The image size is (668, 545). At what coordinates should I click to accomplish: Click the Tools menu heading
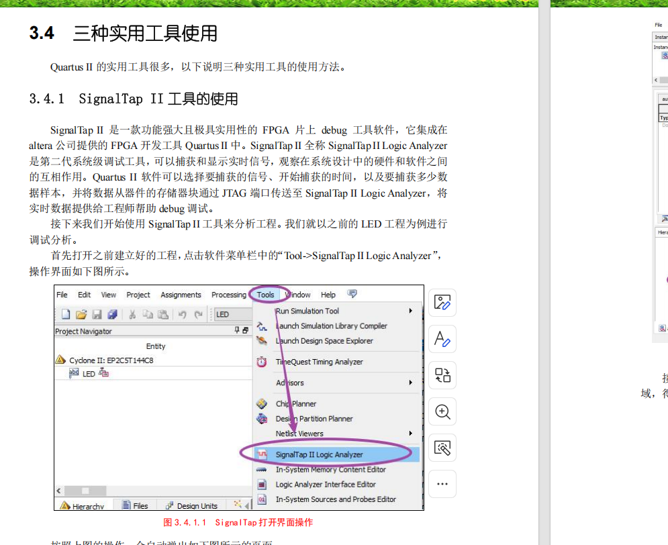pyautogui.click(x=265, y=295)
